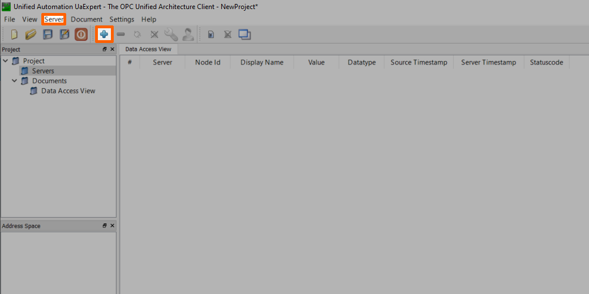The image size is (589, 294).
Task: Close the Project panel
Action: [112, 50]
